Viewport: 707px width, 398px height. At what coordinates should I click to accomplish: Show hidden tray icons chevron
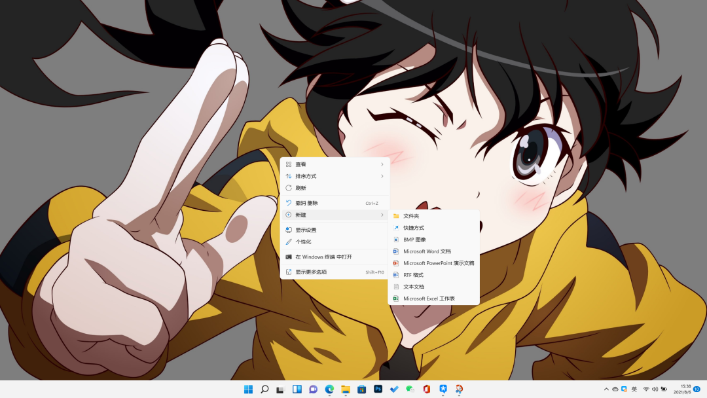point(606,389)
